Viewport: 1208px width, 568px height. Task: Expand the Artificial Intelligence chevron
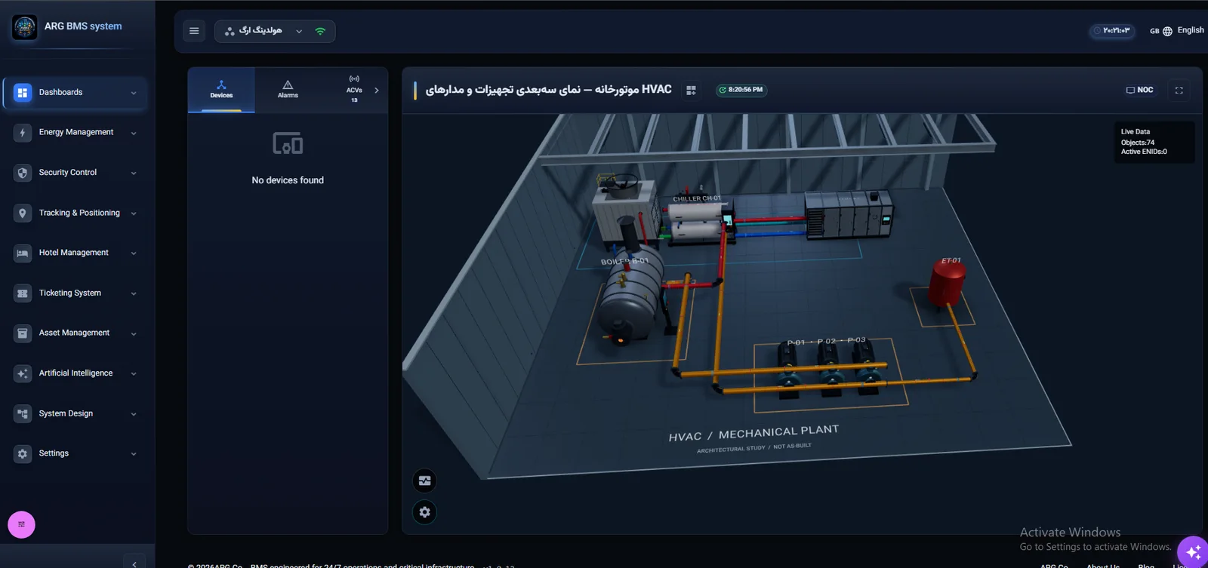coord(134,374)
